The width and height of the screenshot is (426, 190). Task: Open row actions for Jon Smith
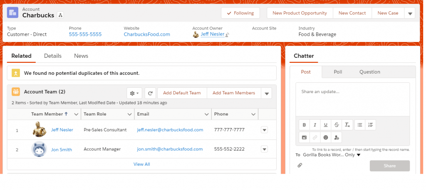tap(264, 149)
